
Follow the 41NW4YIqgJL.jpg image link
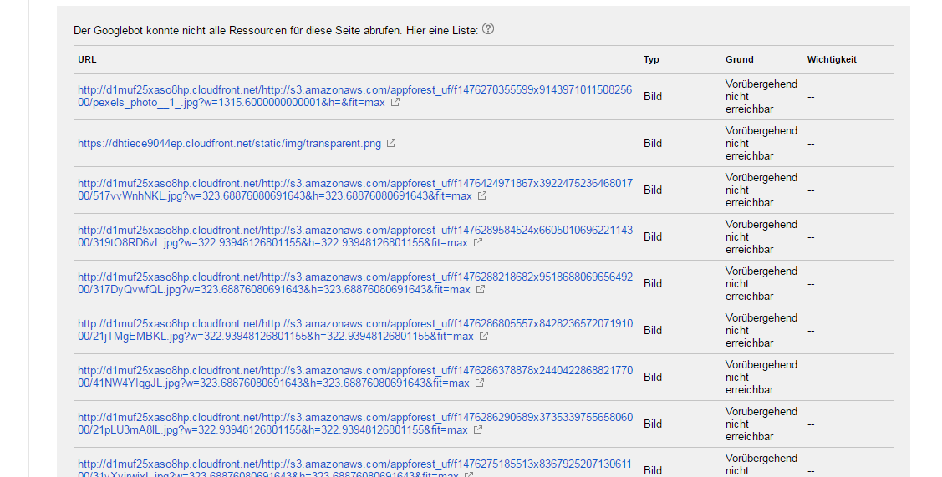click(354, 378)
